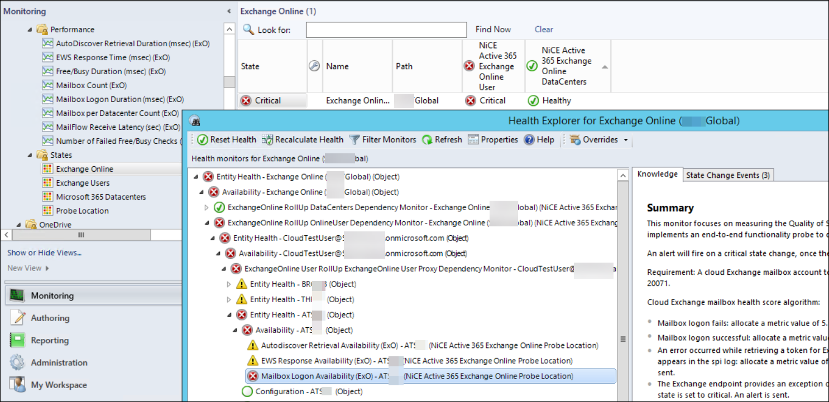Switch to the Authoring workspace
The image size is (829, 402).
pos(50,318)
